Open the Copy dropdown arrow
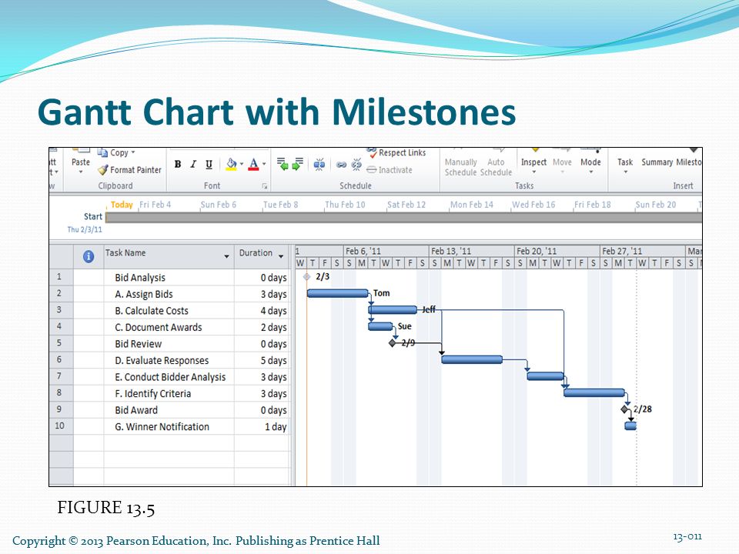This screenshot has width=739, height=554. click(133, 152)
